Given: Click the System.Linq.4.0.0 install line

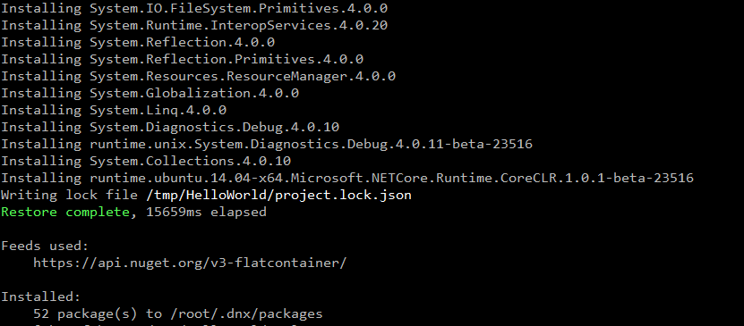Looking at the screenshot, I should [114, 110].
